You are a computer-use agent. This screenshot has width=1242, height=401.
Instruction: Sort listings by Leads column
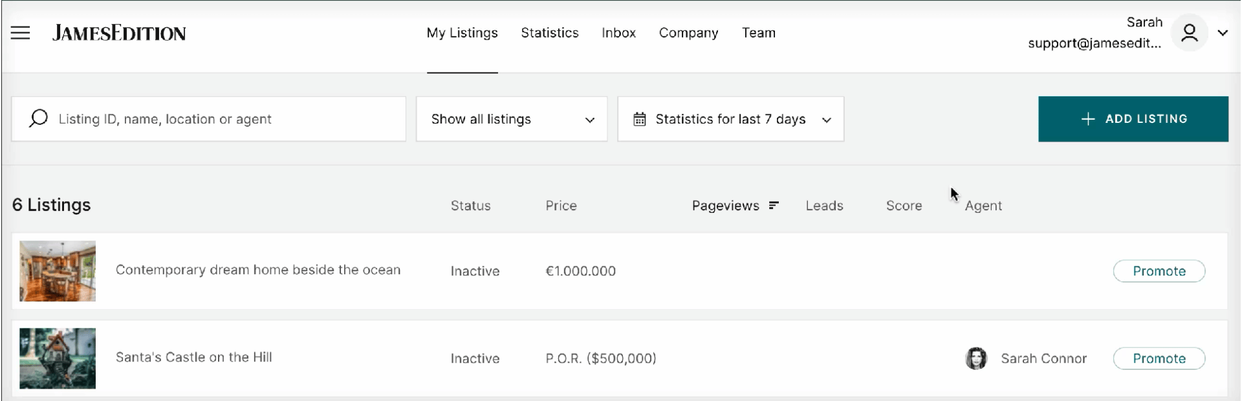click(824, 206)
